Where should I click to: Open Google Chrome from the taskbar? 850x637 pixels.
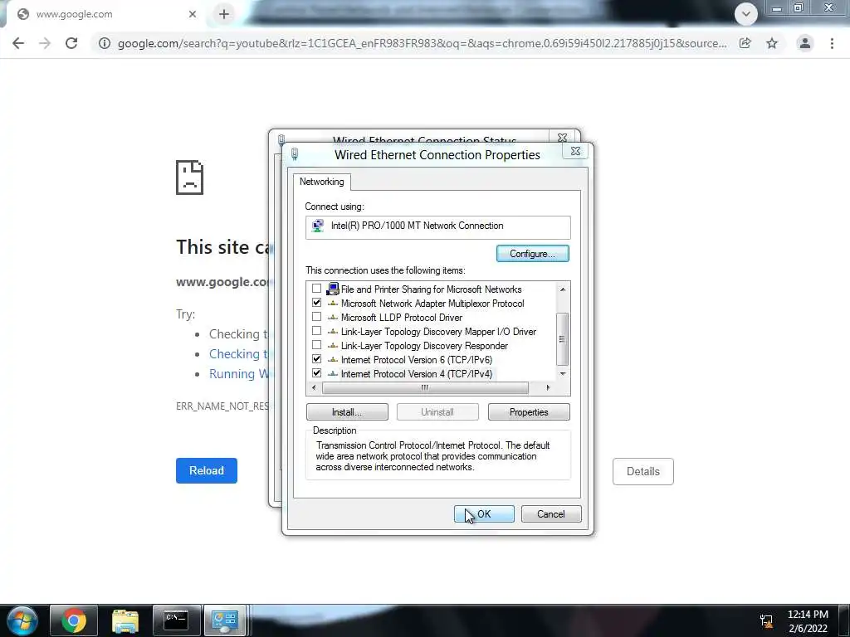click(x=74, y=620)
